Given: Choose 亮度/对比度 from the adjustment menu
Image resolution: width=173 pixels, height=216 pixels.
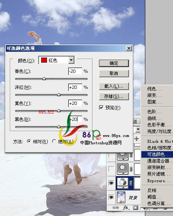Looking at the screenshot, I should pyautogui.click(x=157, y=131).
